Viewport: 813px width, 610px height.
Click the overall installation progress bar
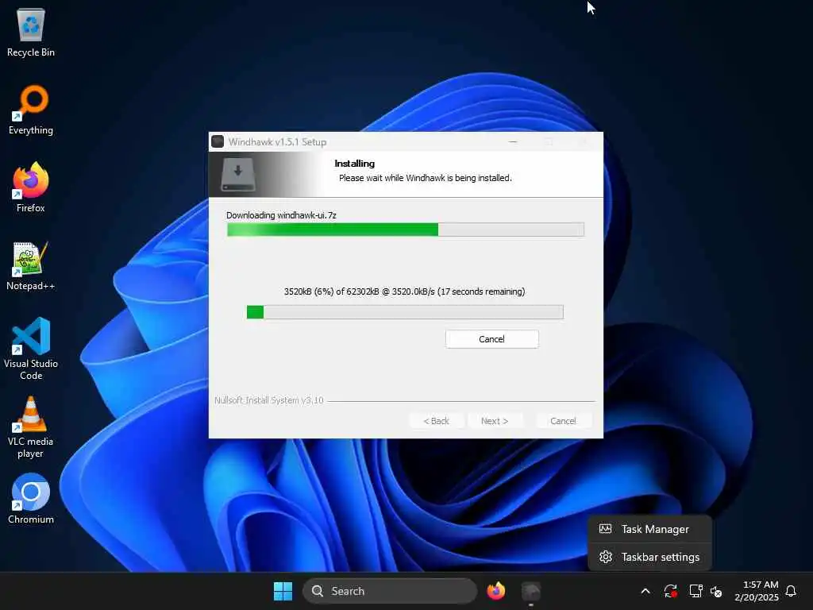pos(406,230)
